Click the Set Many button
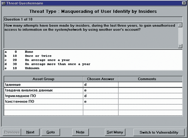 click(x=115, y=132)
